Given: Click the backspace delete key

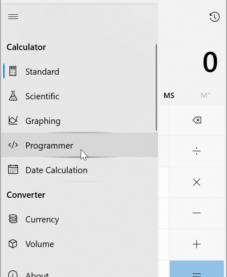Looking at the screenshot, I should point(197,120).
